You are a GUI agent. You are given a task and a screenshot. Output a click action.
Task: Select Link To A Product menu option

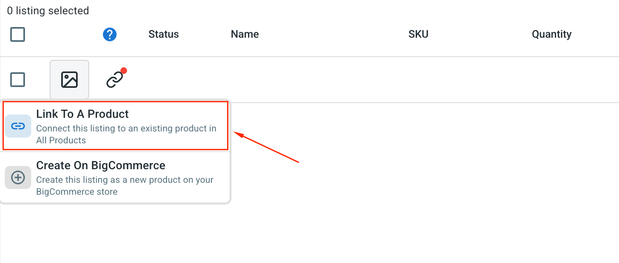pos(115,126)
